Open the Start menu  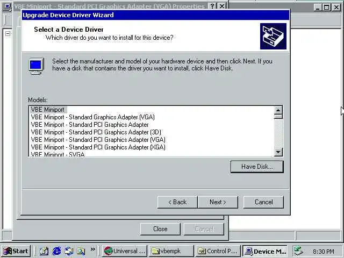(x=16, y=251)
